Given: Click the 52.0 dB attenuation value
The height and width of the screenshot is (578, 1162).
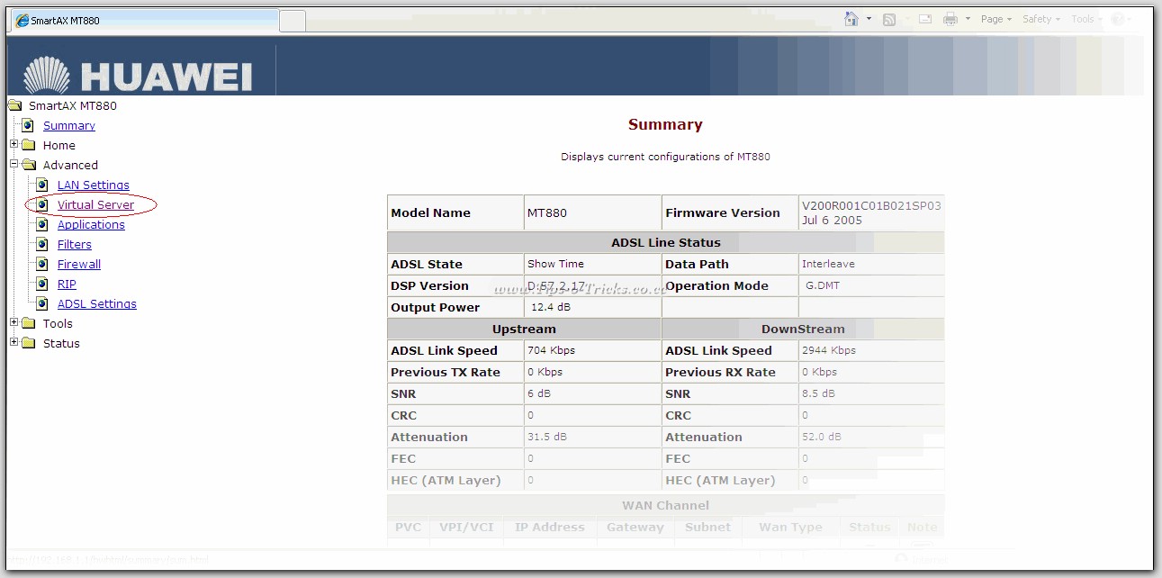Looking at the screenshot, I should coord(822,437).
